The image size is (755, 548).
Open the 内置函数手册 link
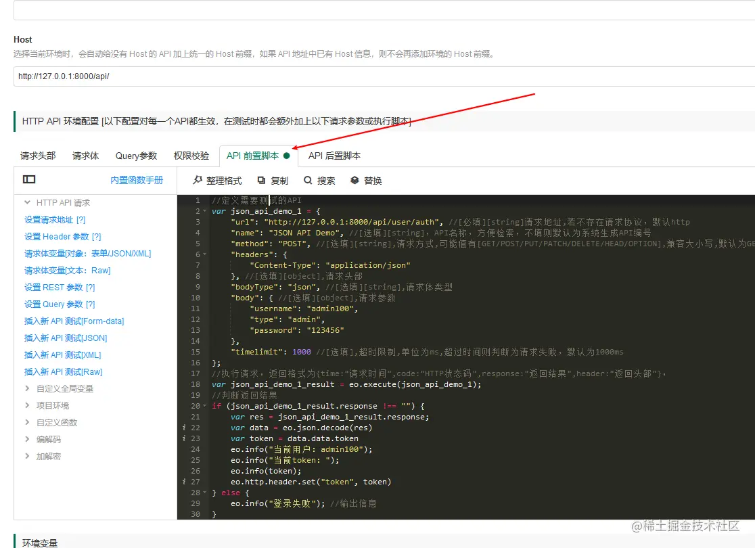point(137,180)
